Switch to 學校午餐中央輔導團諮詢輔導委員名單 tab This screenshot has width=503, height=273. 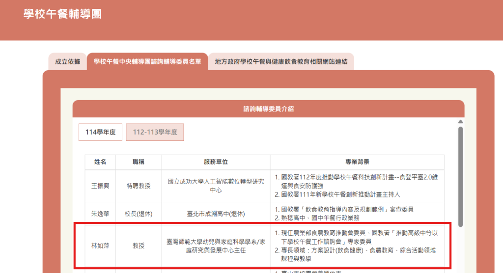coord(147,62)
